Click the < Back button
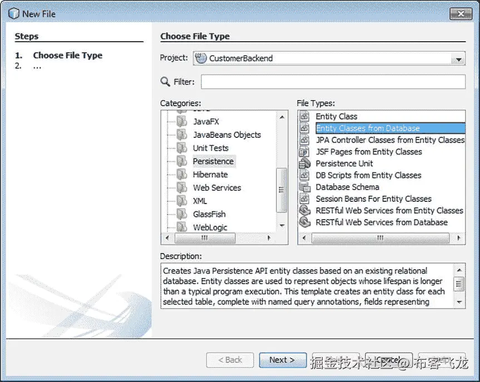The image size is (480, 382). tap(230, 360)
